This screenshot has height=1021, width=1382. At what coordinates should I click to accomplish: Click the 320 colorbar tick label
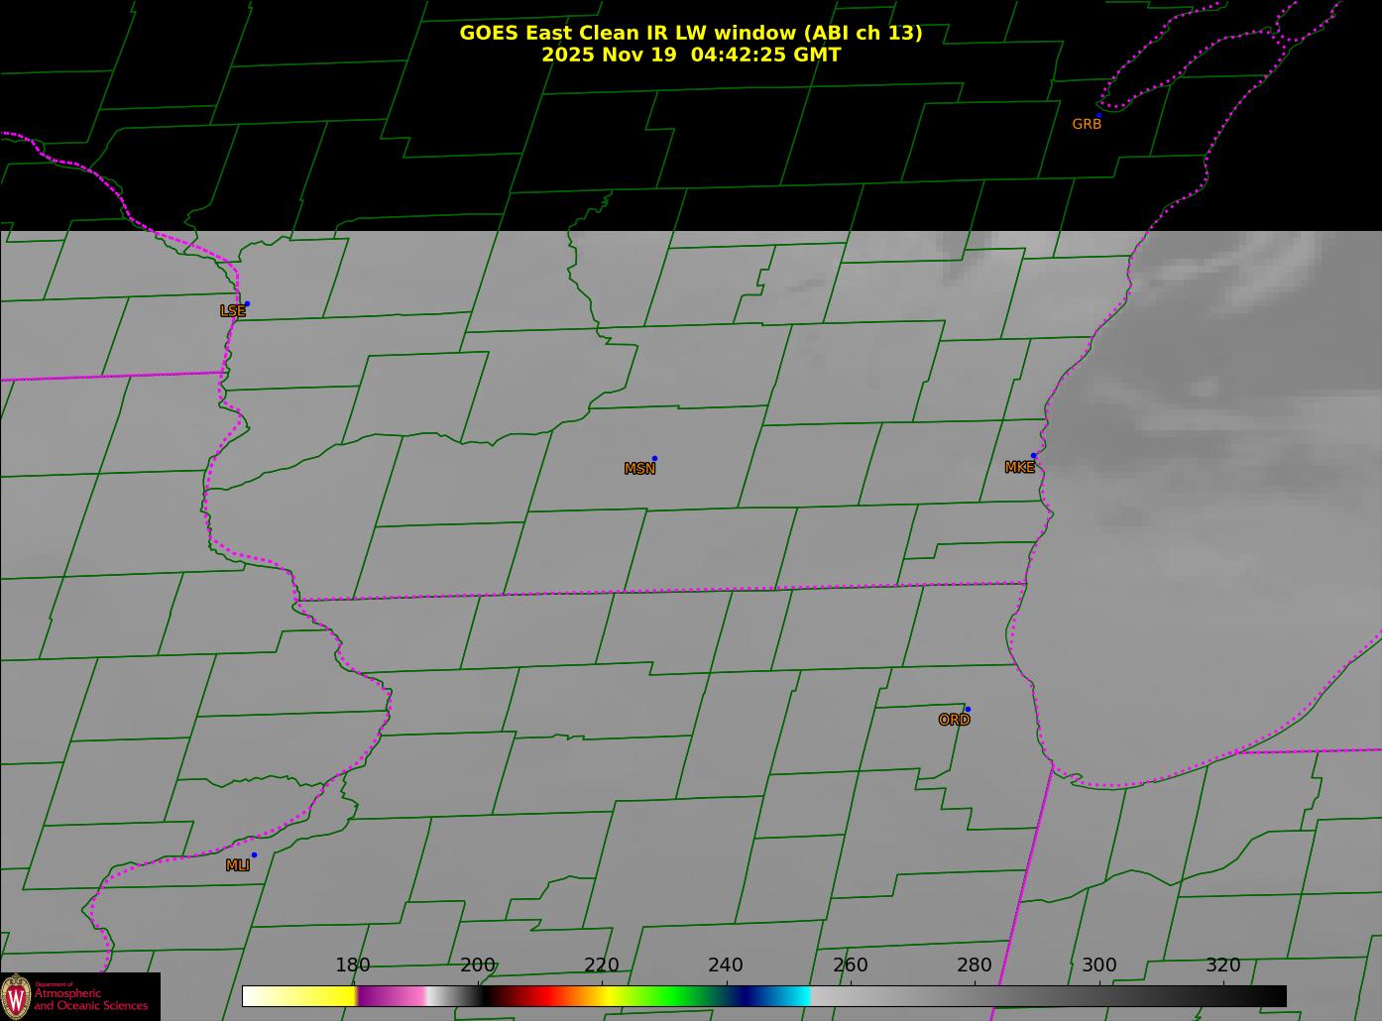[x=1223, y=965]
